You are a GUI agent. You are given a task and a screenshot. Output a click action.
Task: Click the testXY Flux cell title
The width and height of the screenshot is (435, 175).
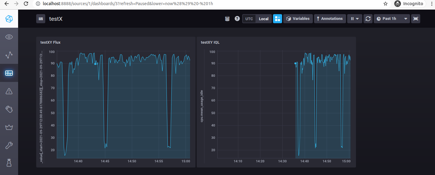pos(50,42)
